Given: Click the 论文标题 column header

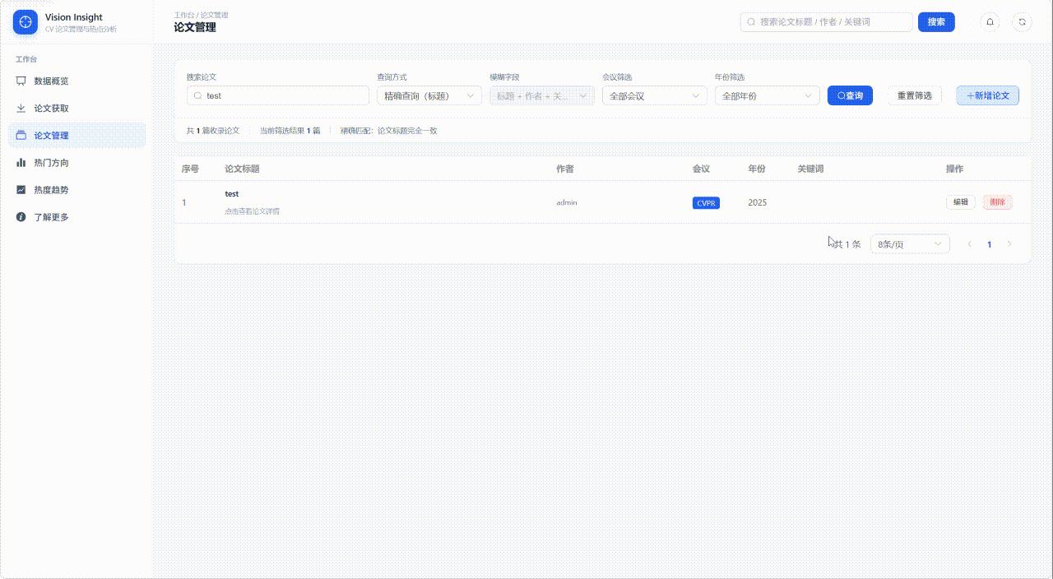Looking at the screenshot, I should [242, 169].
